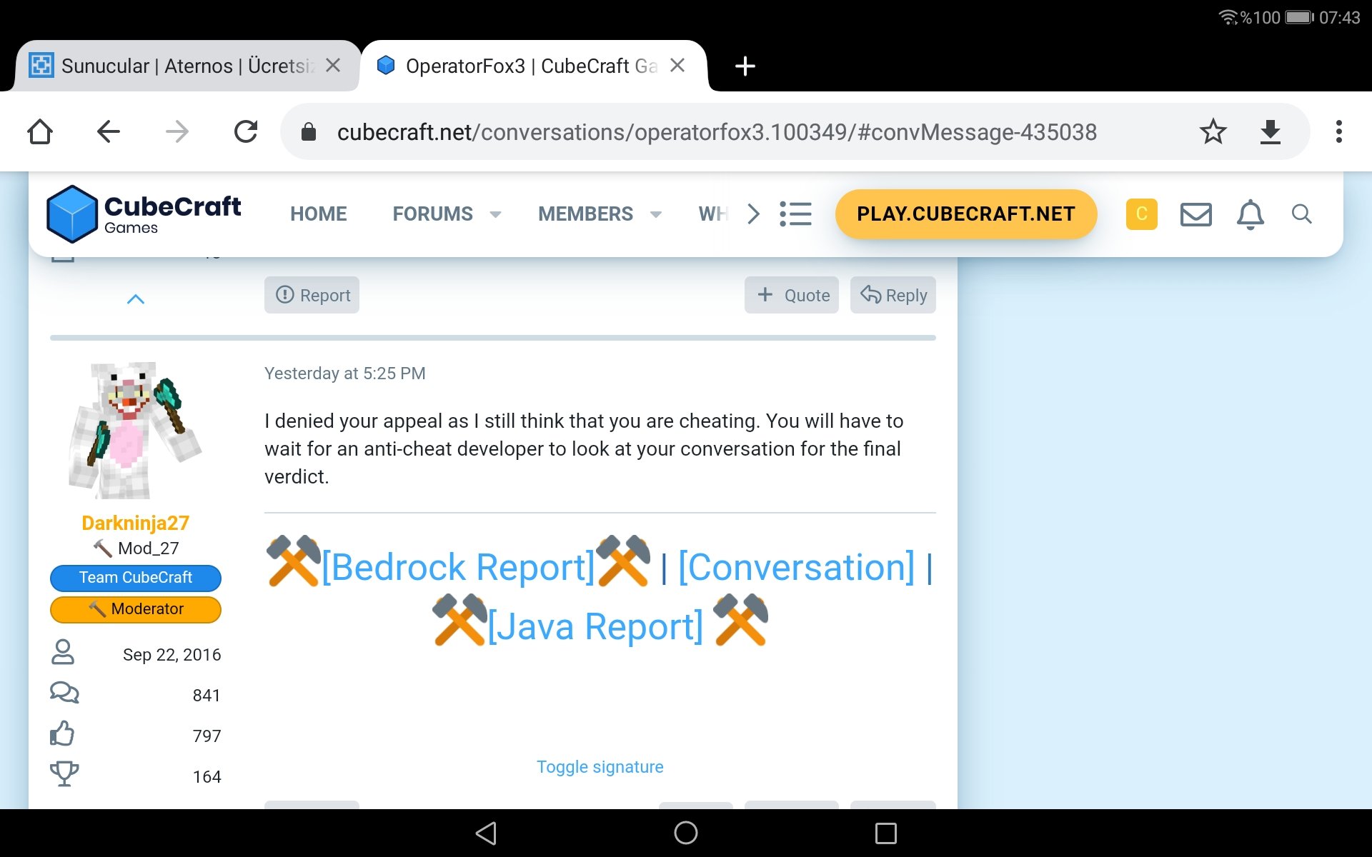Tap the Android back navigation button
The image size is (1372, 857).
pyautogui.click(x=486, y=833)
